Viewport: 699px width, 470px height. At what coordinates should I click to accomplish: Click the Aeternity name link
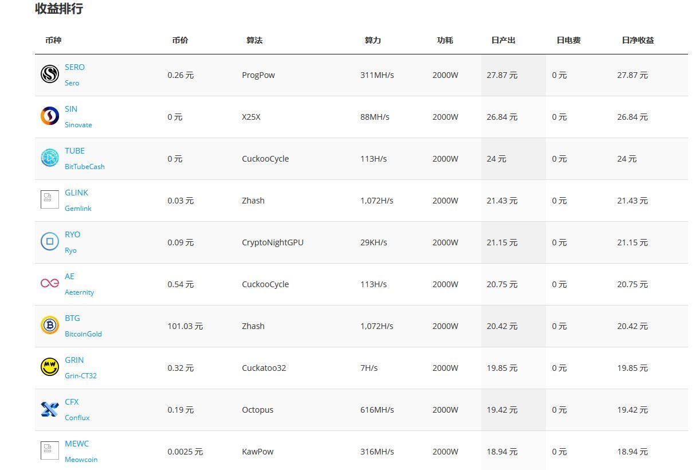coord(79,292)
